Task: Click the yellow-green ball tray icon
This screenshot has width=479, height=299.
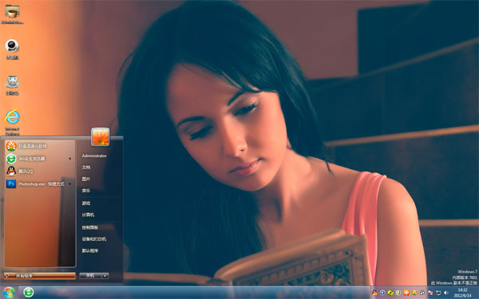Action: click(x=390, y=293)
